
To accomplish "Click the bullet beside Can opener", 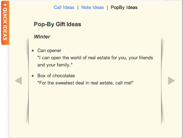I will (33, 51).
